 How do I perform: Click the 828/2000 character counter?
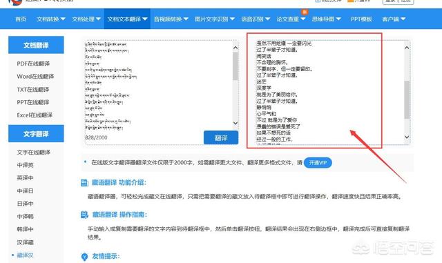[96, 137]
